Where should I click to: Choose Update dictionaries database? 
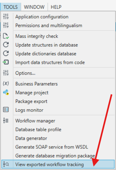coord(58,54)
